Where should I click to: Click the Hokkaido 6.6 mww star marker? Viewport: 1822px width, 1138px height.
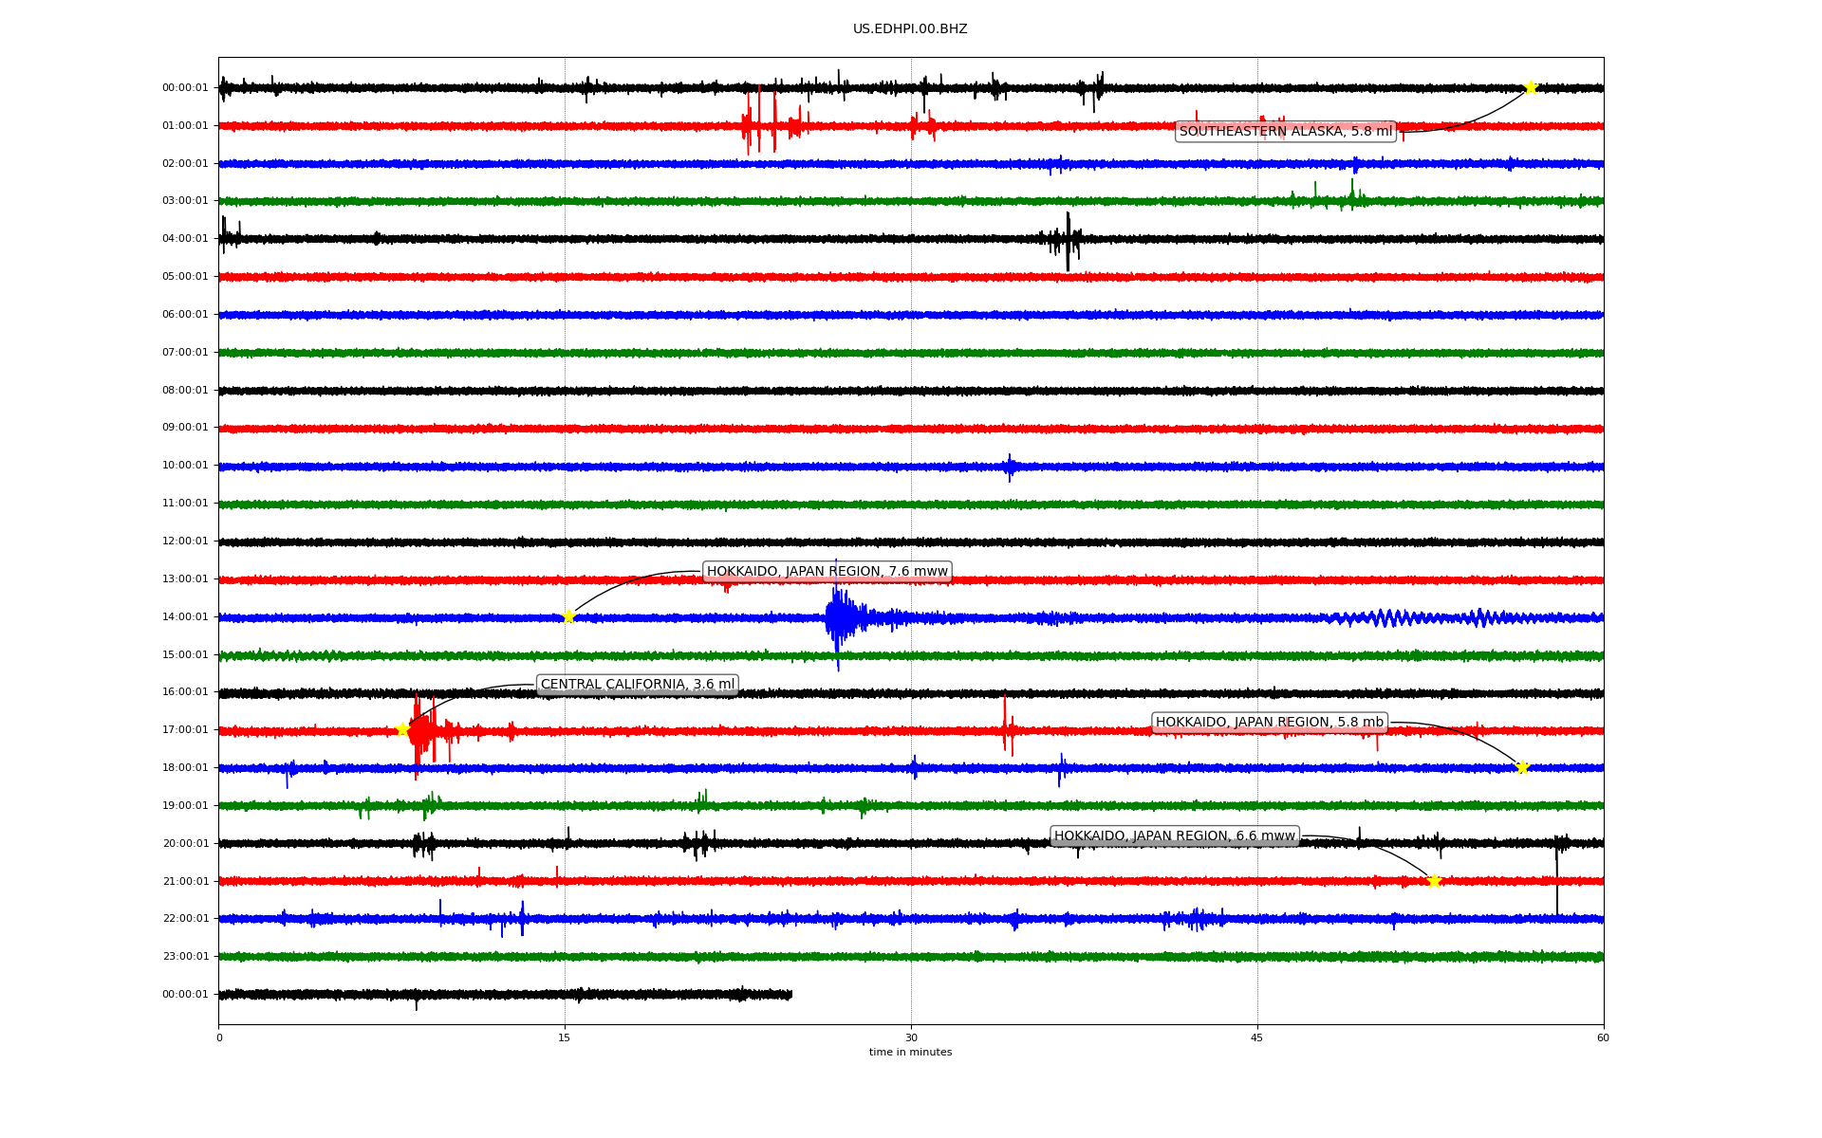[1434, 881]
